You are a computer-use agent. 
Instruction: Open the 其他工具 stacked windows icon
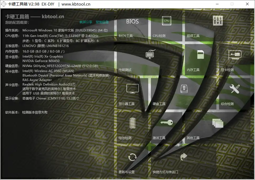[218, 123]
